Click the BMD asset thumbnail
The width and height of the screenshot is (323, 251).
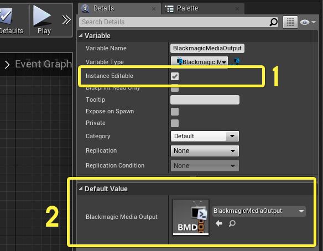[x=191, y=217]
